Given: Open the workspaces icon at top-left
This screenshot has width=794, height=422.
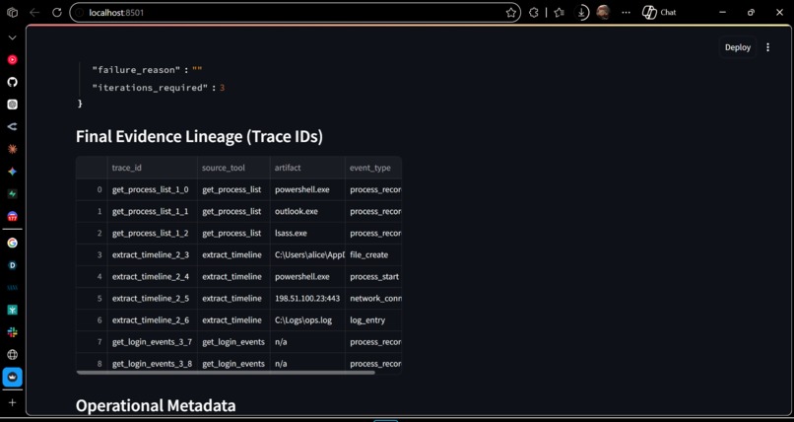Looking at the screenshot, I should click(12, 13).
